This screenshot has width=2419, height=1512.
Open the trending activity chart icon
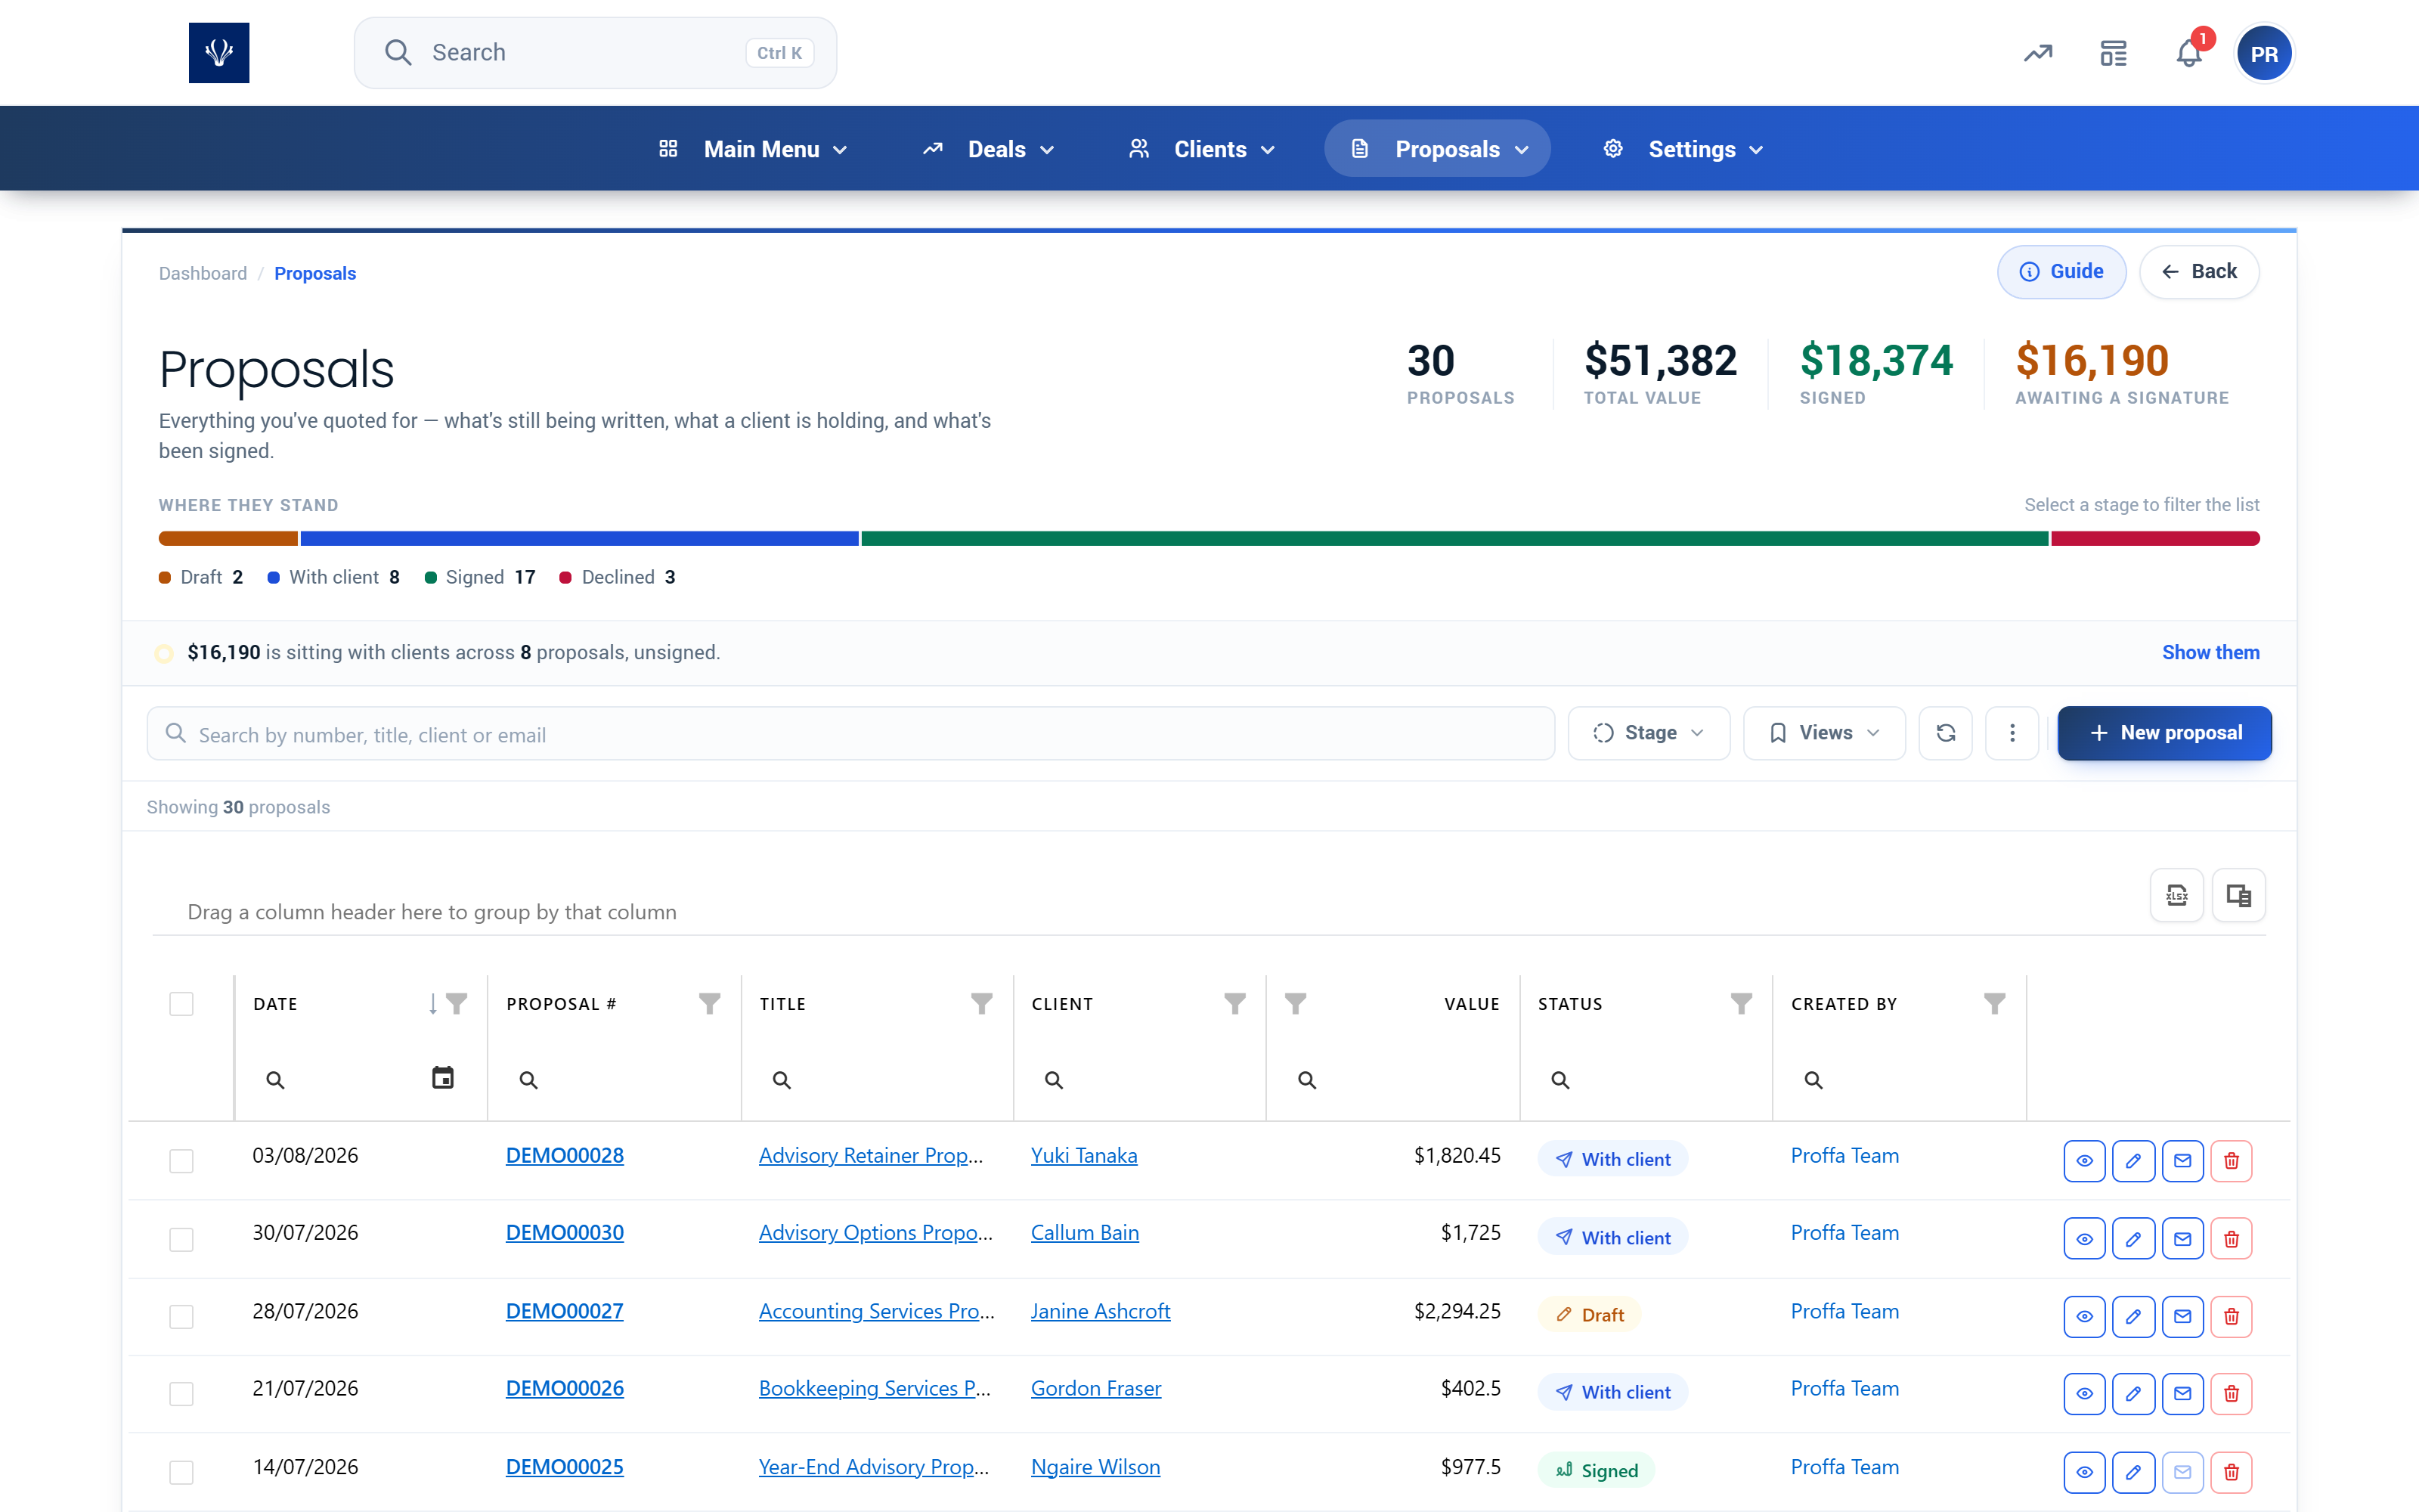(2038, 53)
